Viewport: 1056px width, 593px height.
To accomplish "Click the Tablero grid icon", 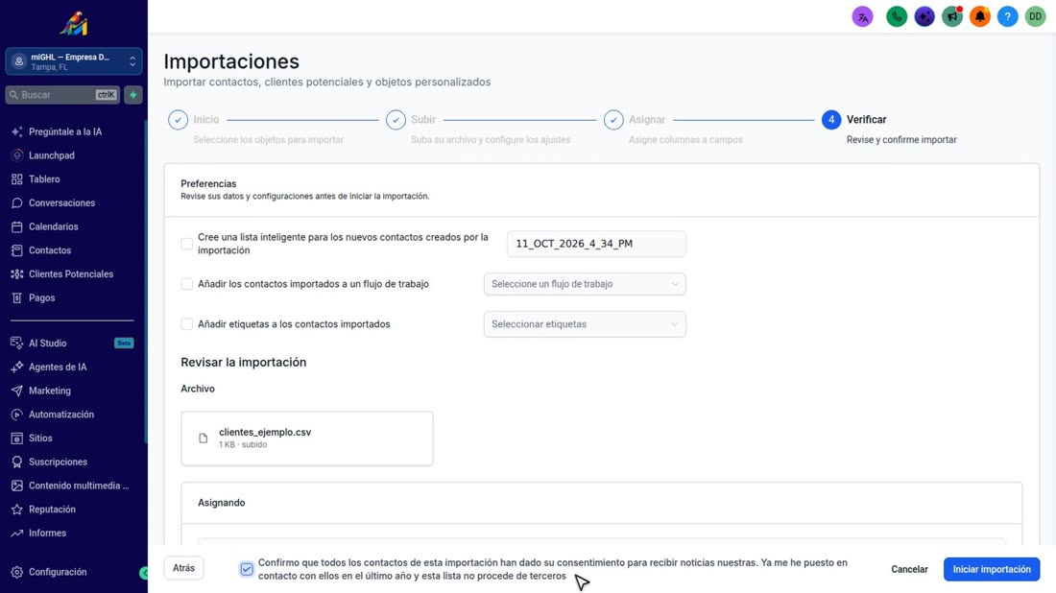I will tap(17, 179).
